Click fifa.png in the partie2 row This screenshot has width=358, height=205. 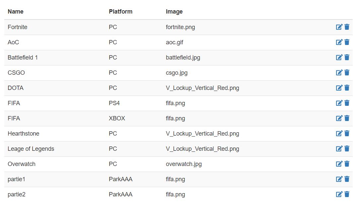point(175,195)
